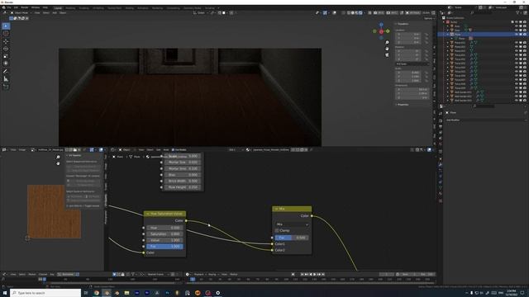This screenshot has width=529, height=297.
Task: Open the Playback popover in the timeline
Action: (x=200, y=275)
